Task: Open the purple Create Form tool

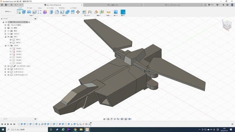Action: coord(45,12)
